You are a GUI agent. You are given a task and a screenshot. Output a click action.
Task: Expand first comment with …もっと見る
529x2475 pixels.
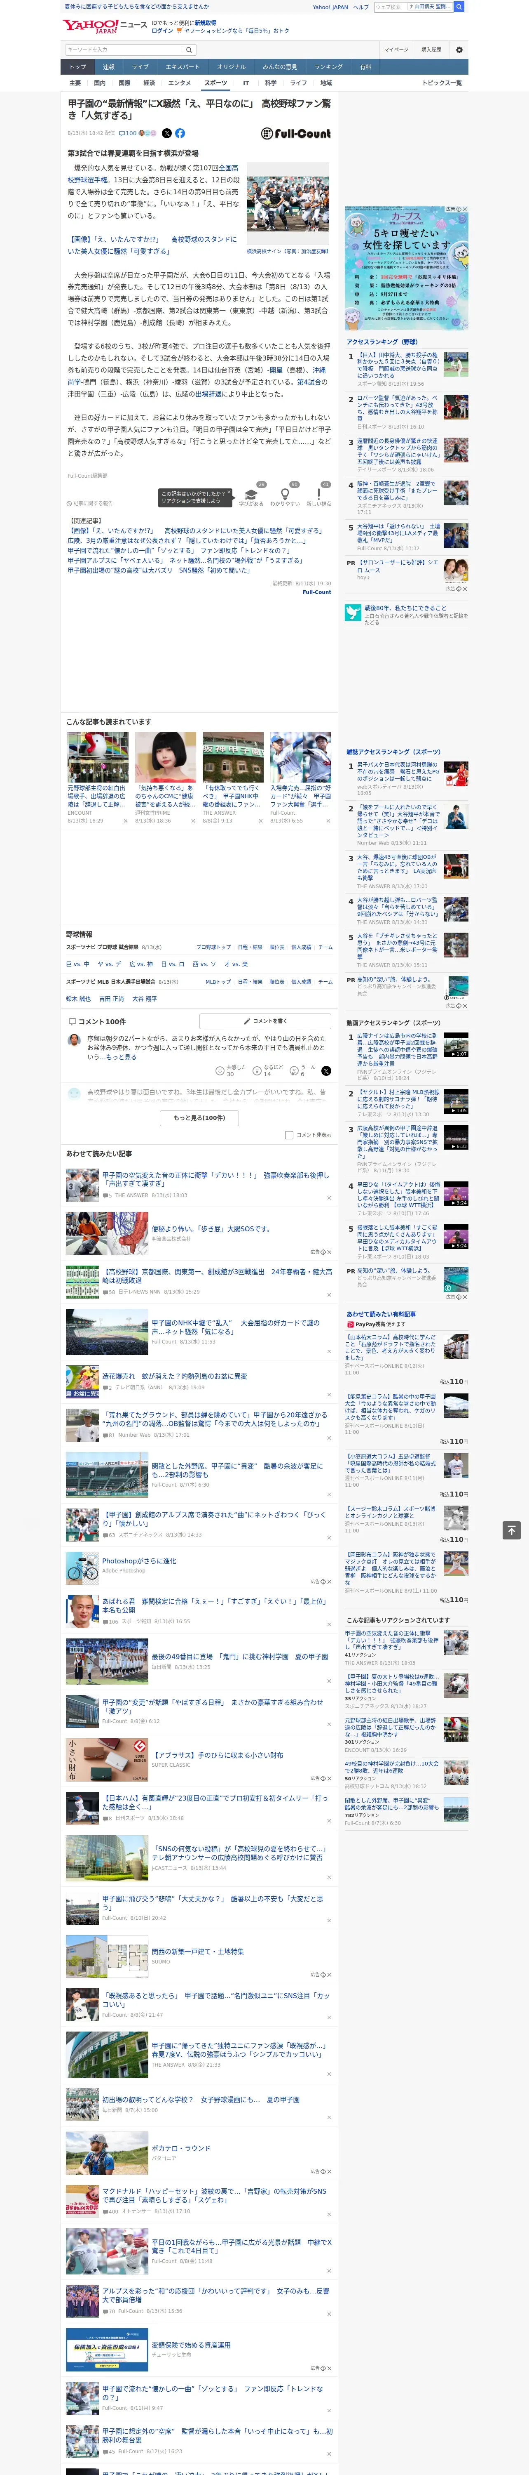coord(119,1057)
